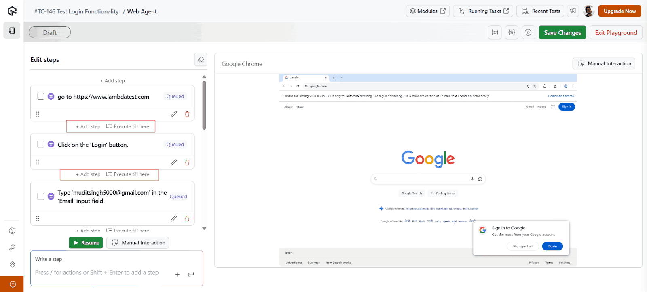Screen dimensions: 647x292
Task: Open the Modules tab in the top bar
Action: [x=428, y=11]
